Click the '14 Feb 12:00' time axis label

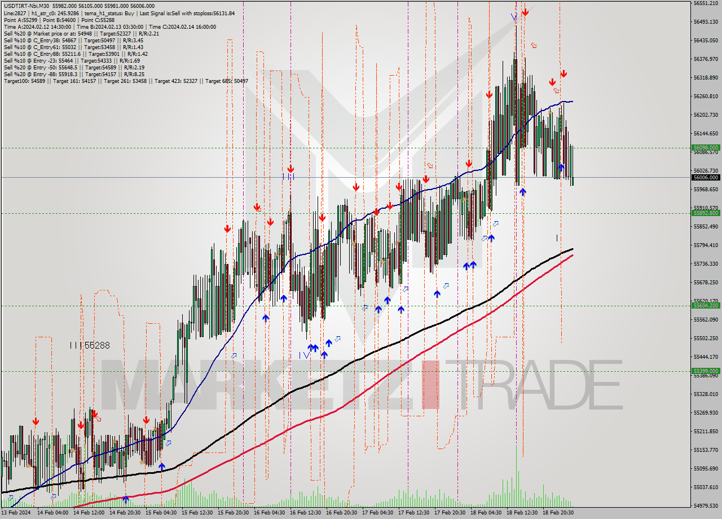[88, 513]
